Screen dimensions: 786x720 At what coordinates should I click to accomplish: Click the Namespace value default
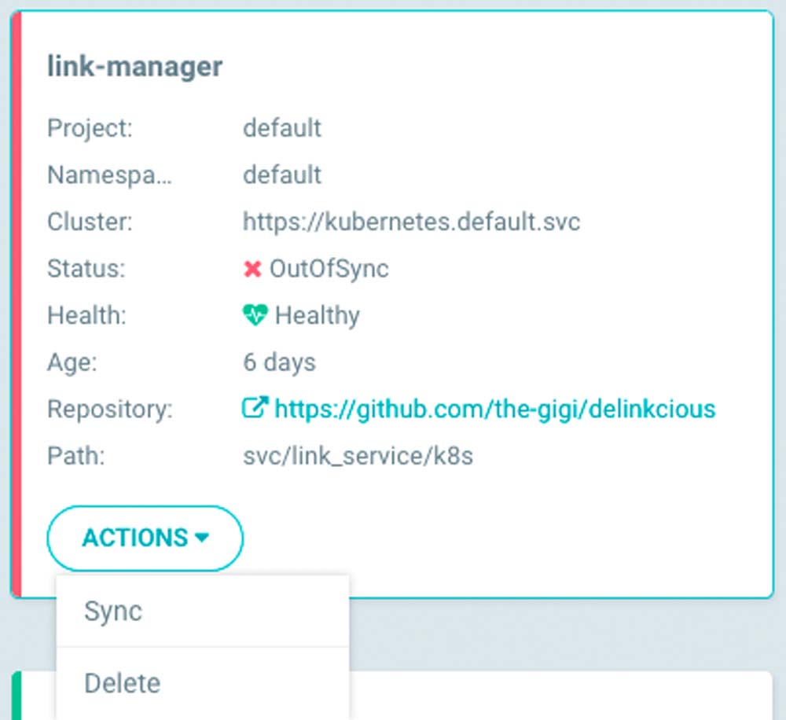pos(281,174)
